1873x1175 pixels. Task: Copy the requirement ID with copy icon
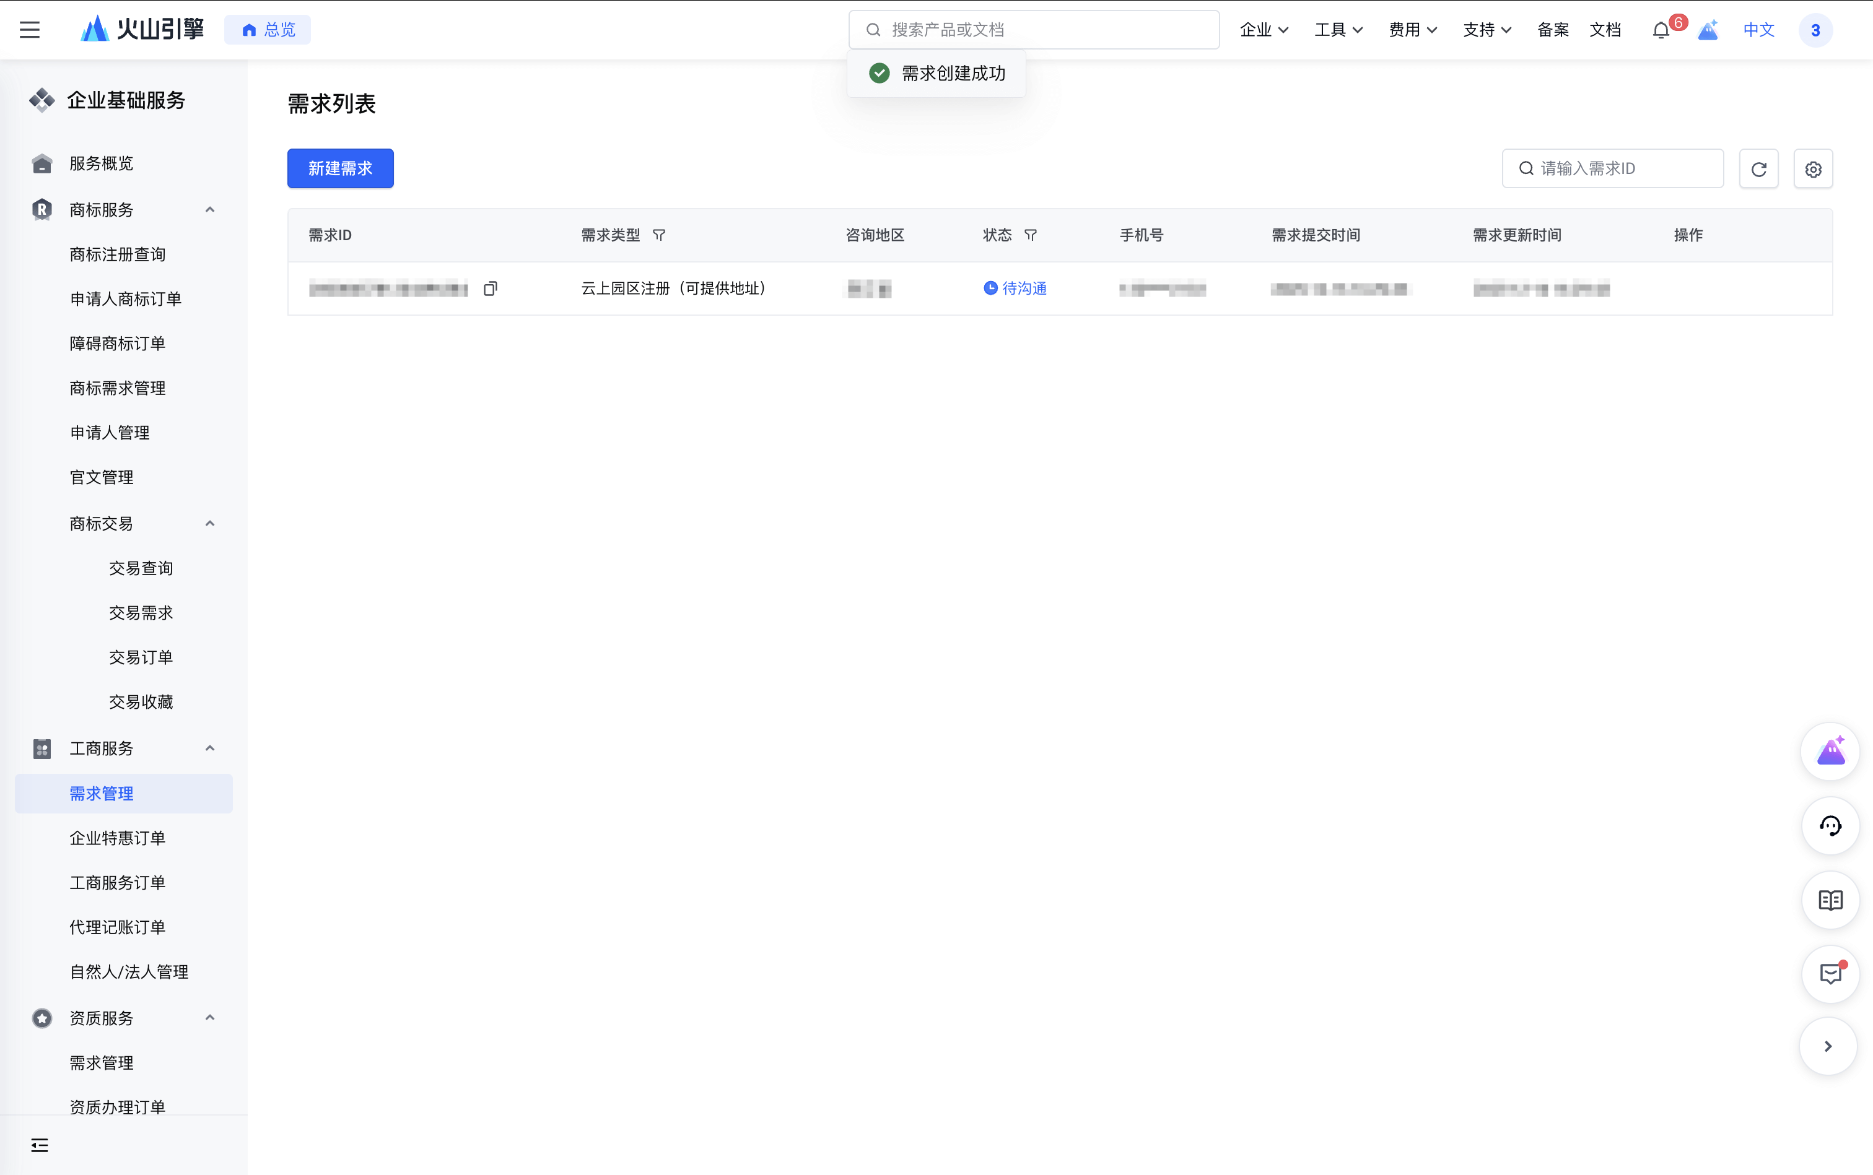coord(490,289)
